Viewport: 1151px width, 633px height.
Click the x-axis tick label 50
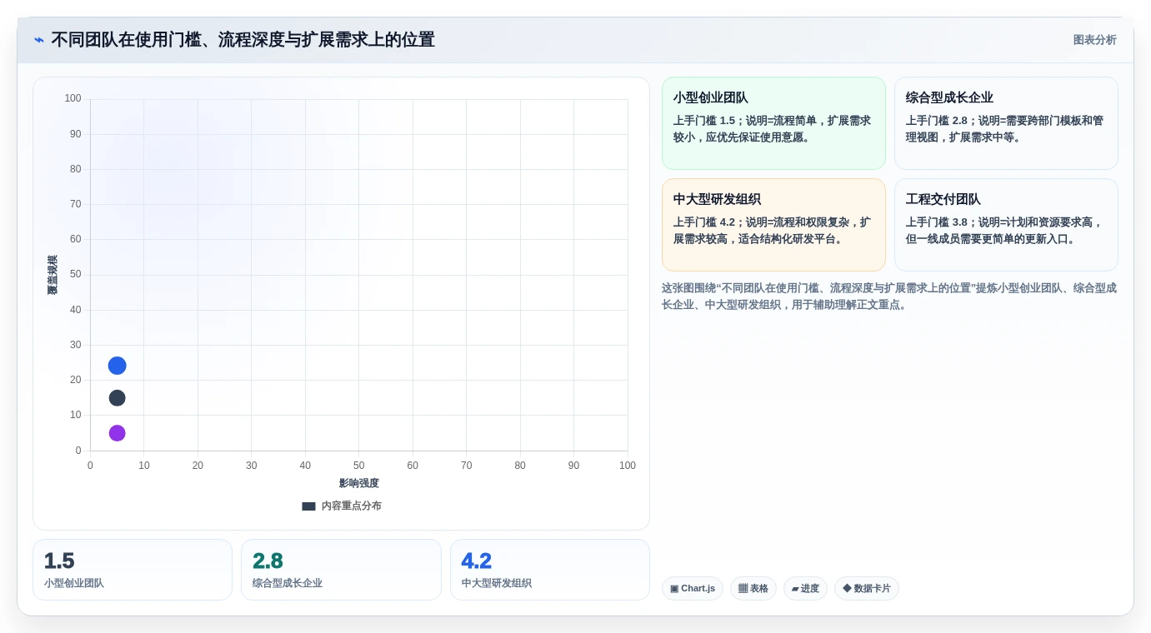(358, 466)
